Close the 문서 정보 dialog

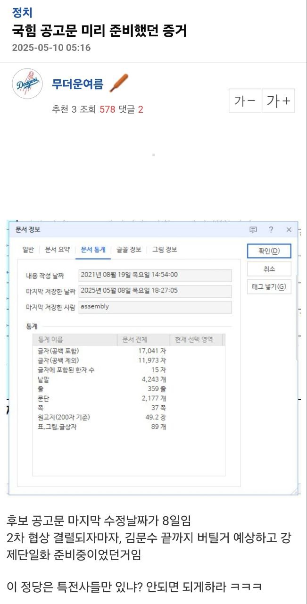[289, 230]
